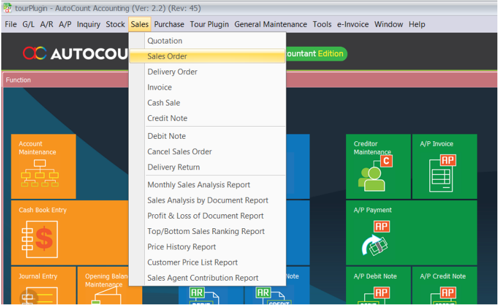This screenshot has height=305, width=498.
Task: Open the A/P Credit Note tile
Action: (444, 285)
